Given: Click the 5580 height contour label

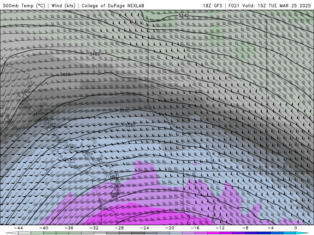Looking at the screenshot, I should pos(130,125).
